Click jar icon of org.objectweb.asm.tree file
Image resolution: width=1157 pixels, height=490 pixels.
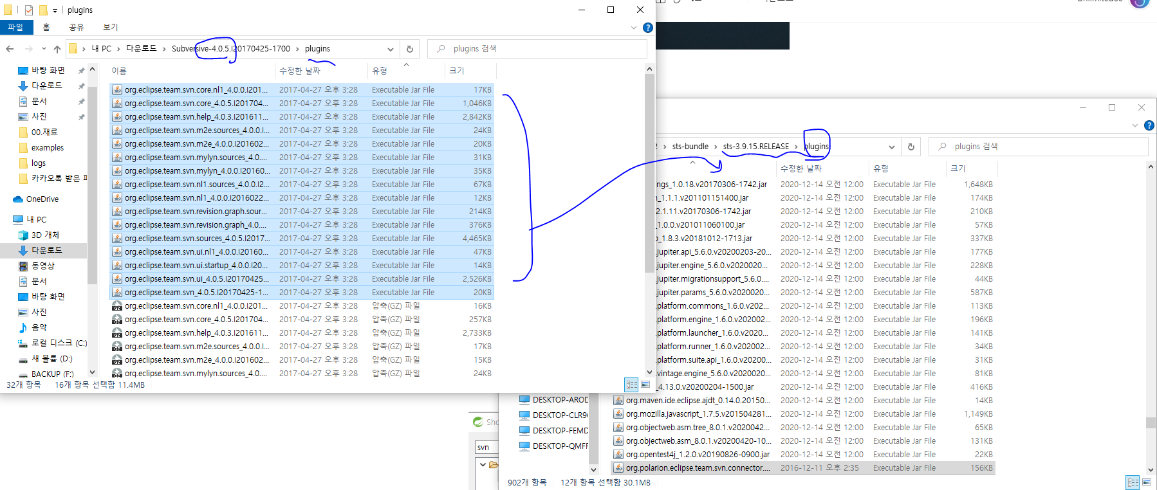(x=618, y=428)
